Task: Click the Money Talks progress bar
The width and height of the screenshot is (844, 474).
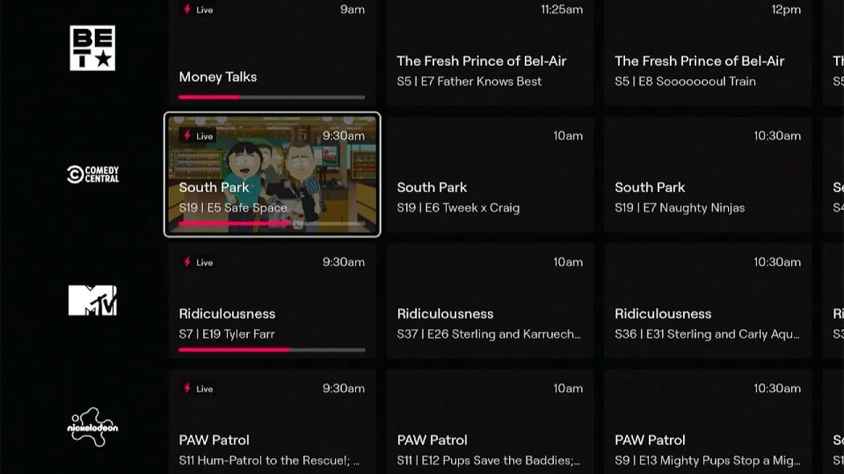Action: (272, 97)
